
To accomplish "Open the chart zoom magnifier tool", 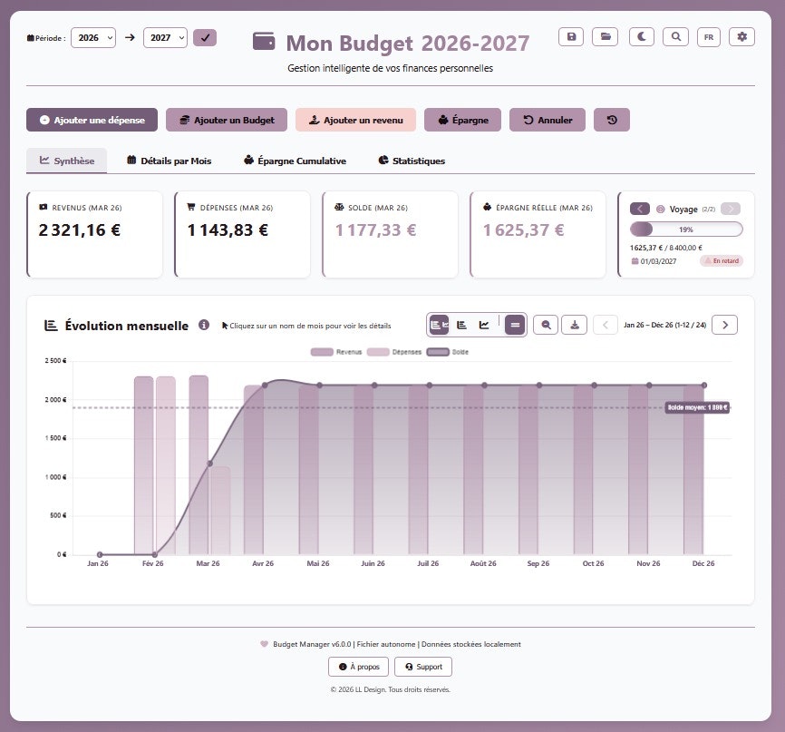I will coord(545,325).
